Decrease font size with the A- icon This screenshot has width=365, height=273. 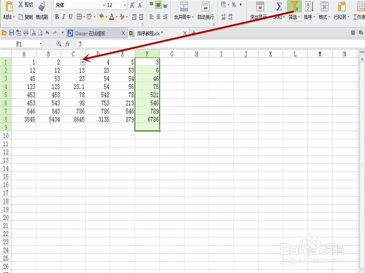140,5
